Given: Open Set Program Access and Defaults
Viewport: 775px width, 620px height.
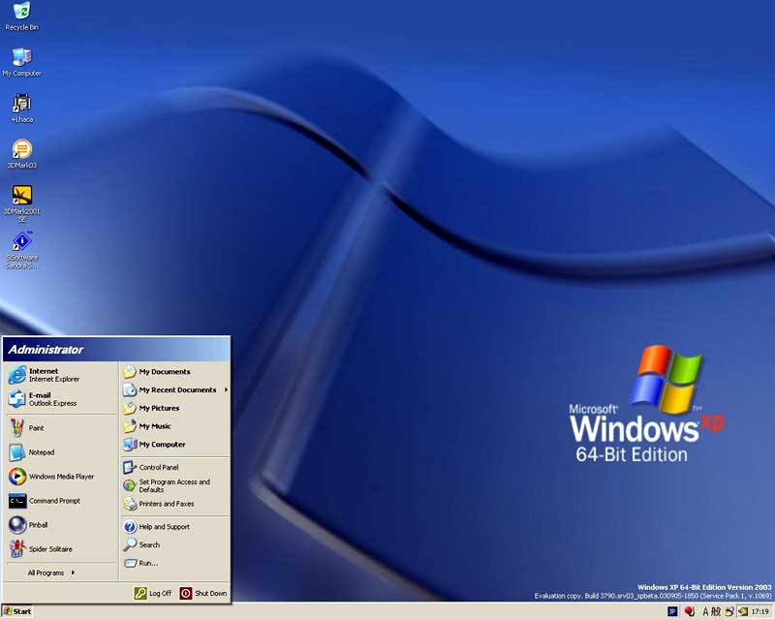Looking at the screenshot, I should pos(175,485).
